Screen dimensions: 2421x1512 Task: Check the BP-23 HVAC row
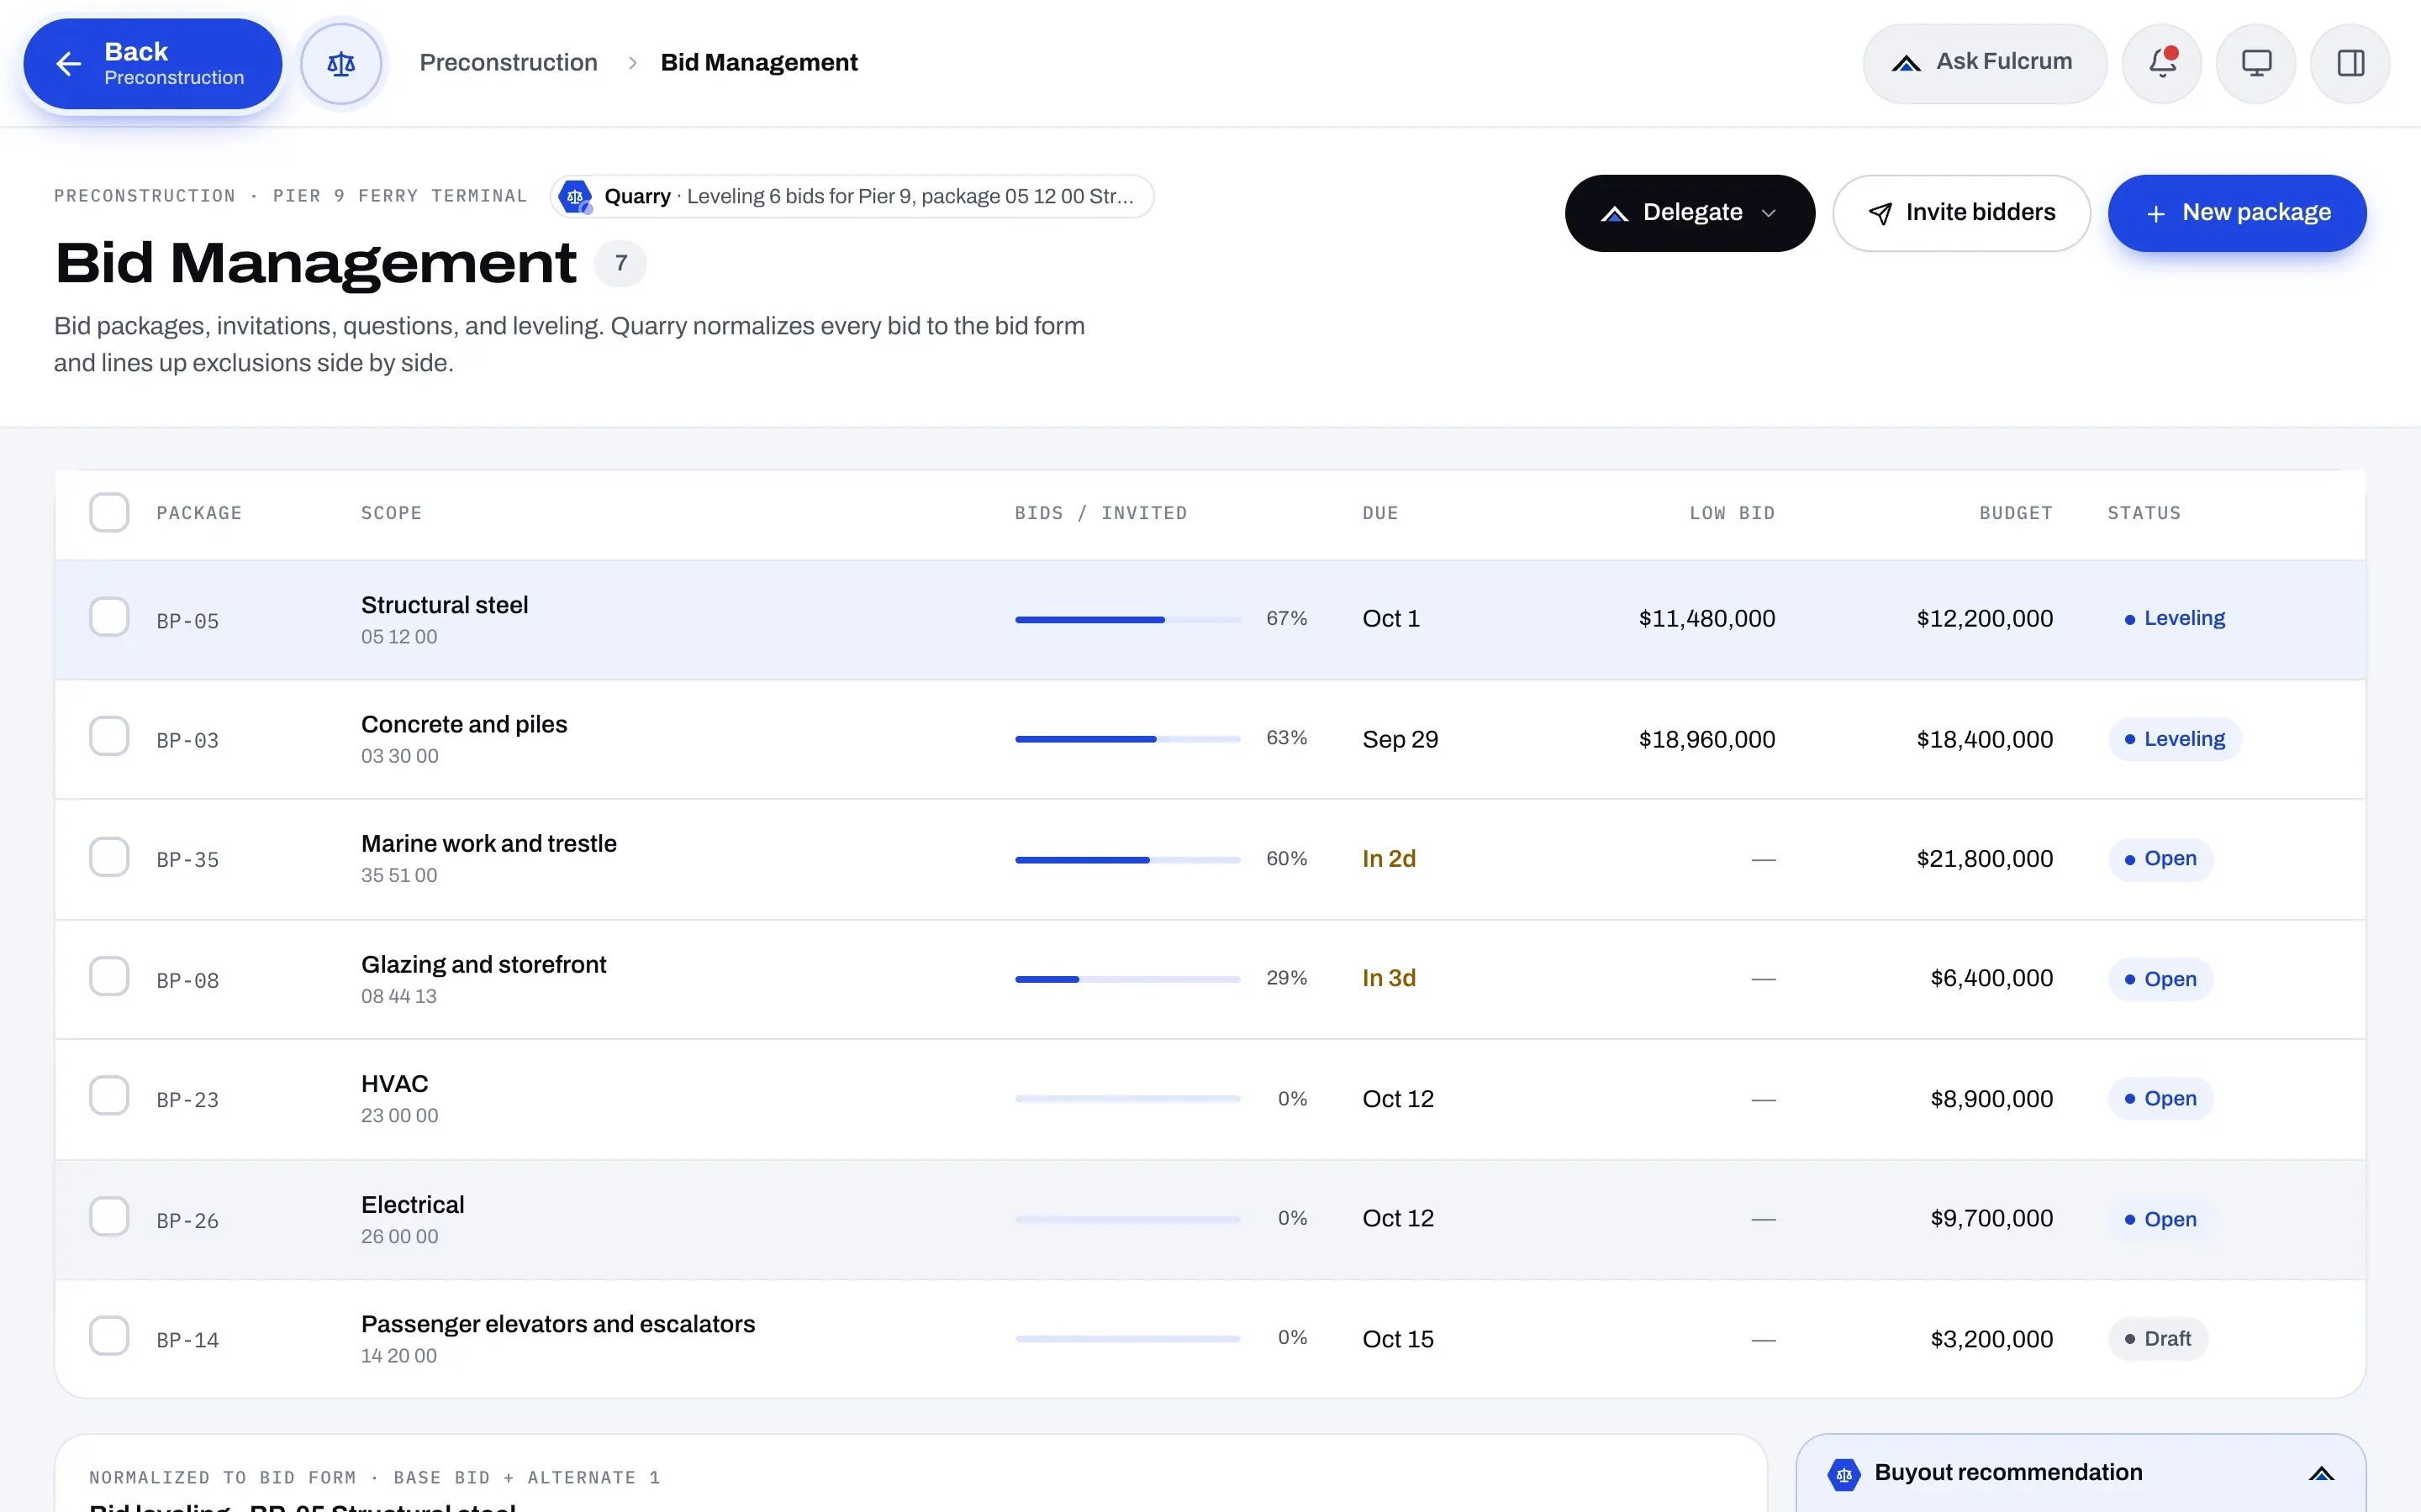coord(109,1096)
